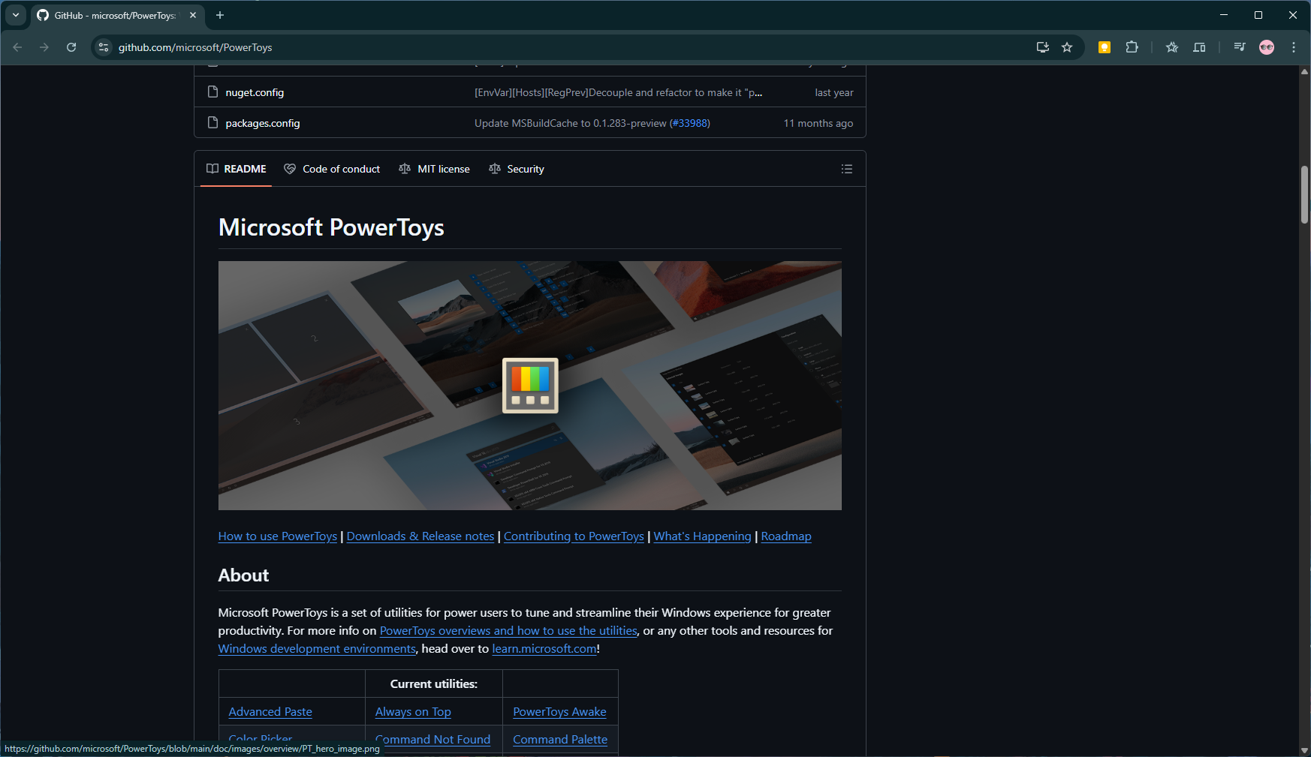Click the About heading
This screenshot has height=757, width=1311.
[x=243, y=575]
